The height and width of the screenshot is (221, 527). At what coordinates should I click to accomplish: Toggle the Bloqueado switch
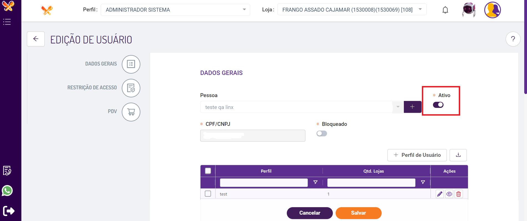pos(322,134)
